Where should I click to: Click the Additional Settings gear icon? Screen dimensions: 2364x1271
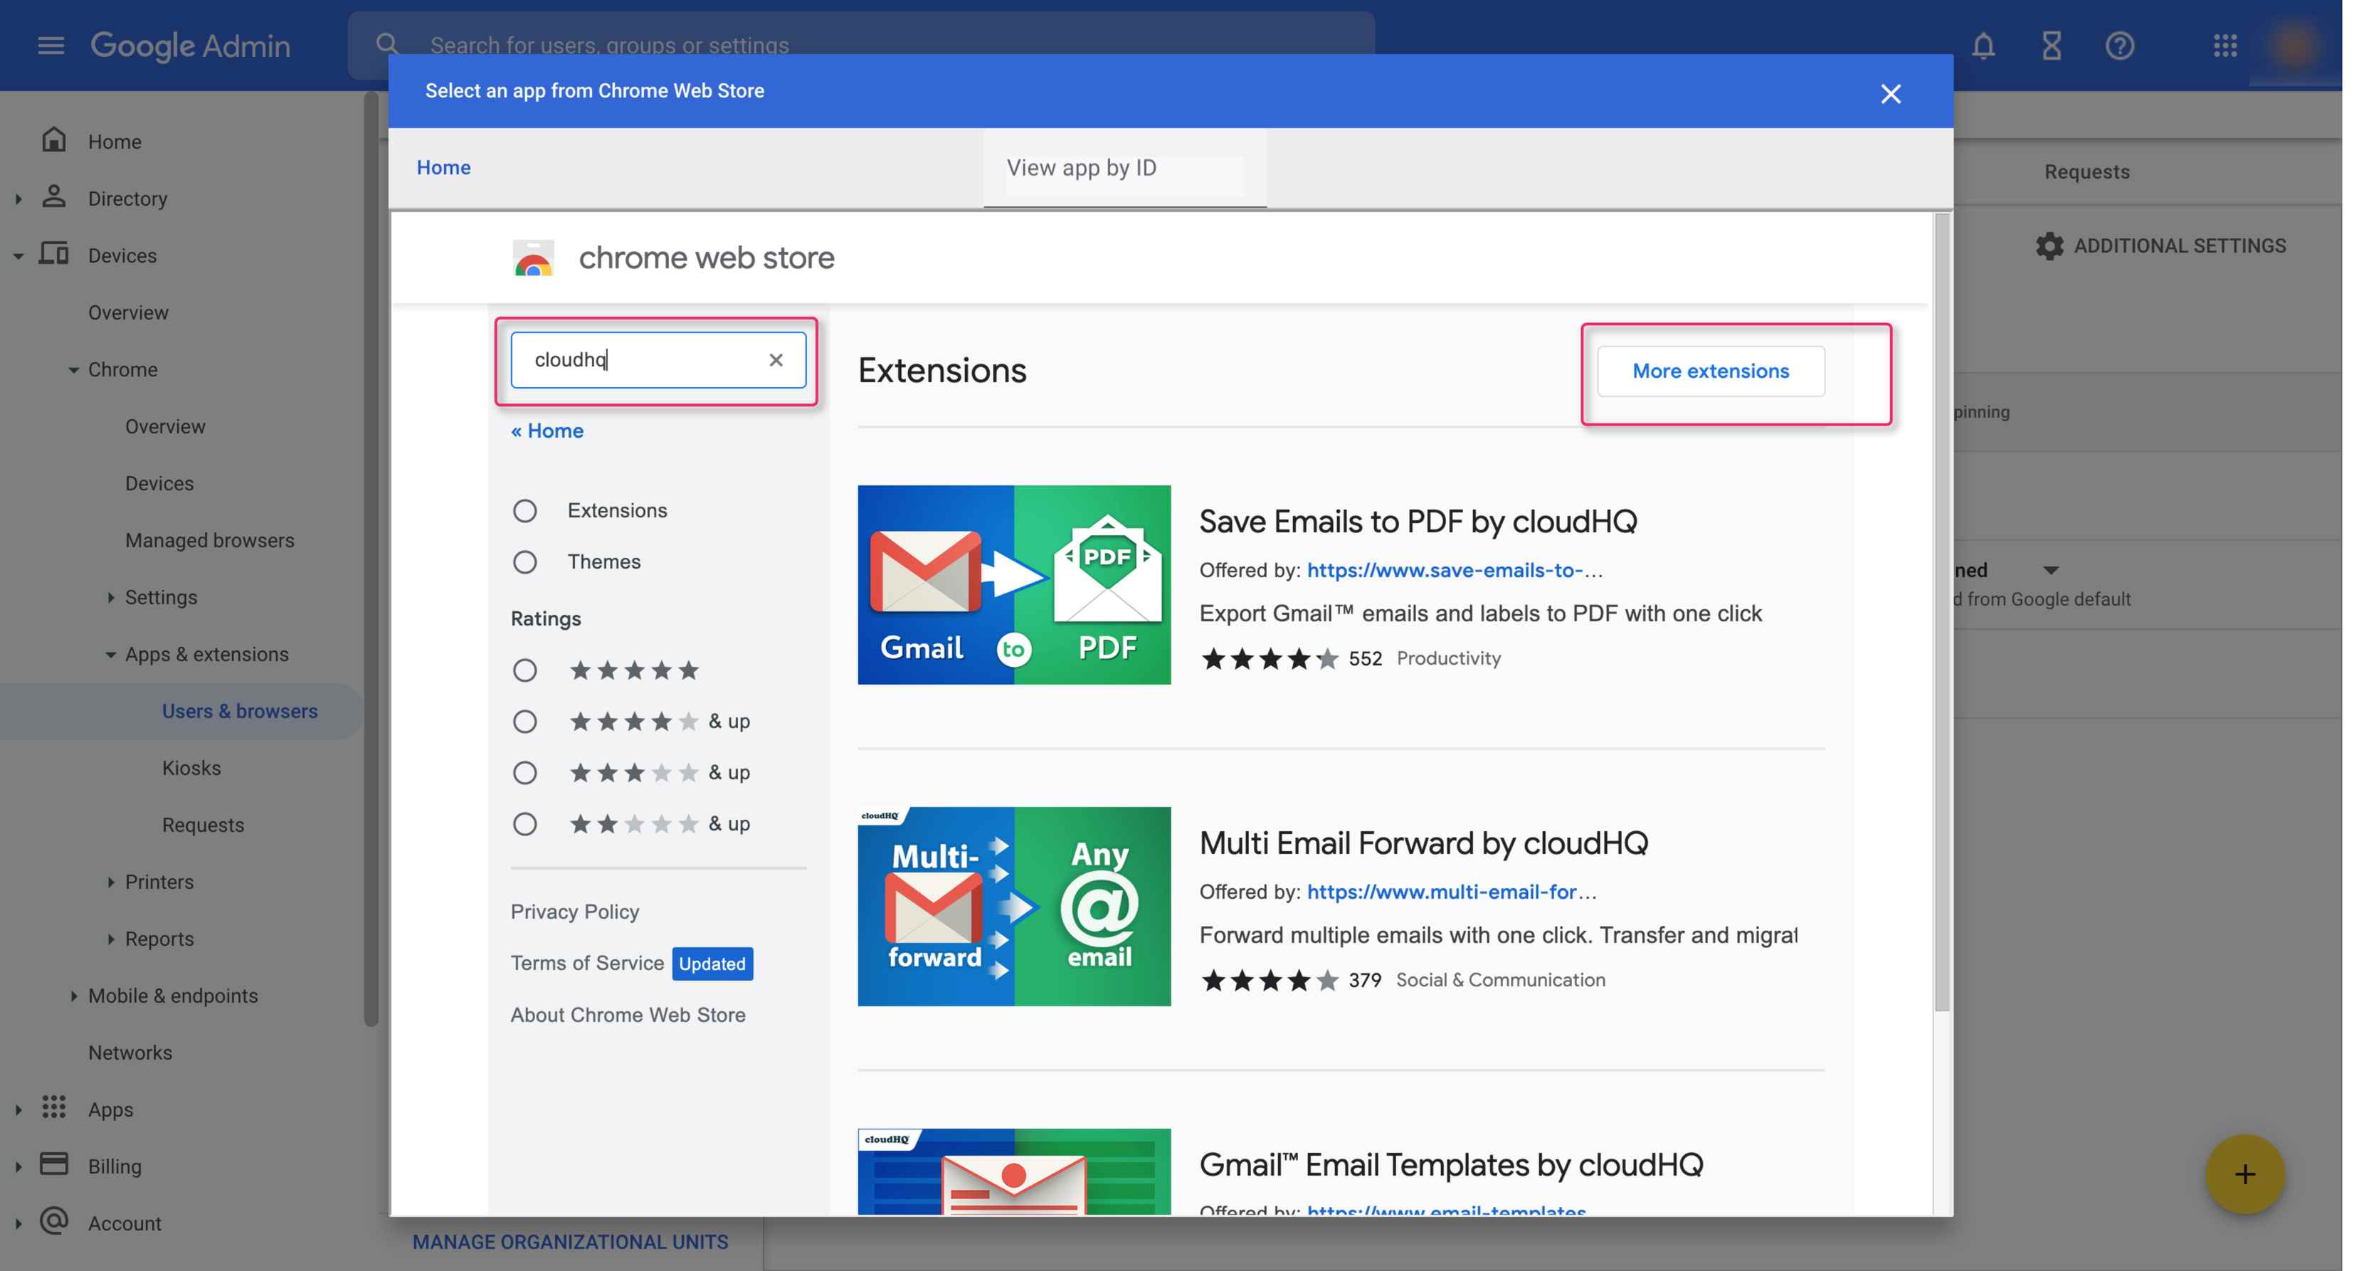click(2049, 246)
